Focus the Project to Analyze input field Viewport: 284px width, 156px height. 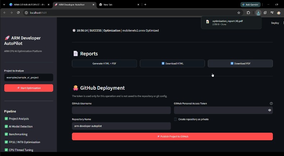pyautogui.click(x=29, y=77)
